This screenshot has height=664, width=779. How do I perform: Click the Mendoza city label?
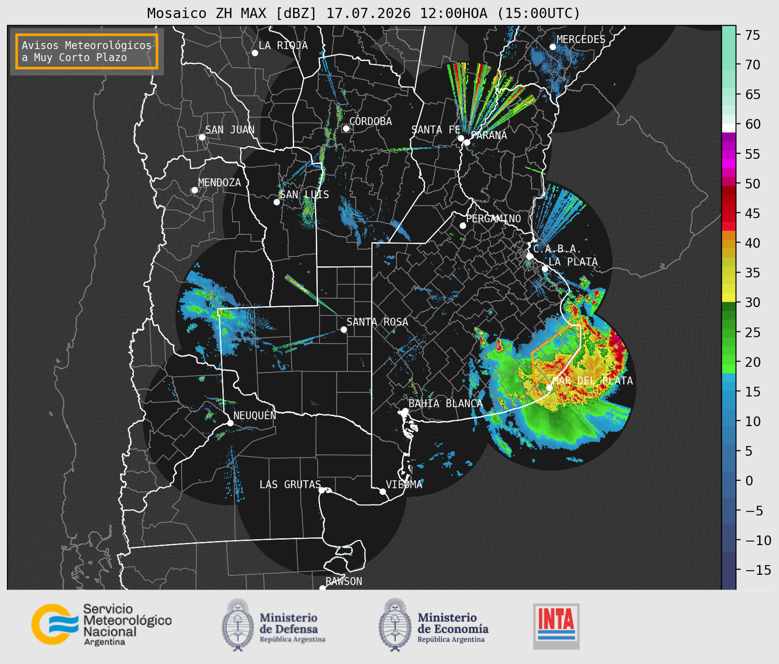click(x=219, y=182)
